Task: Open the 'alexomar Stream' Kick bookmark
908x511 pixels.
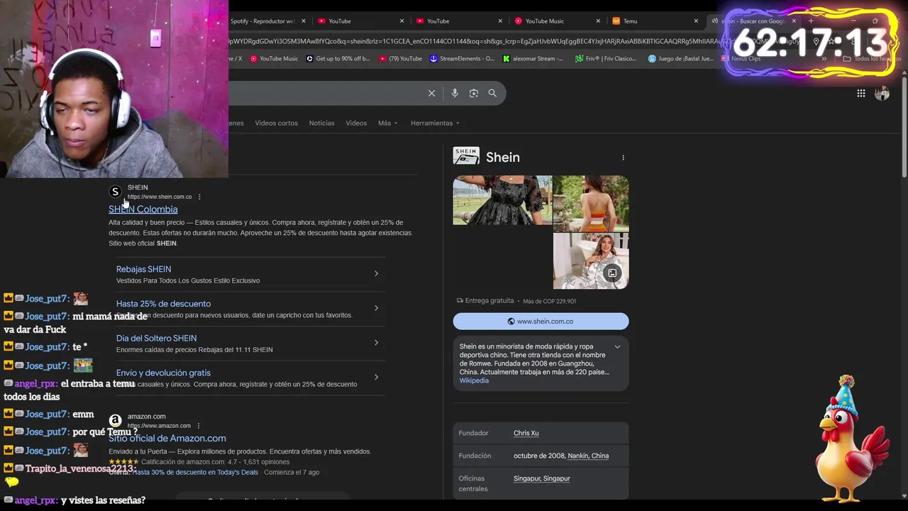Action: (x=533, y=59)
